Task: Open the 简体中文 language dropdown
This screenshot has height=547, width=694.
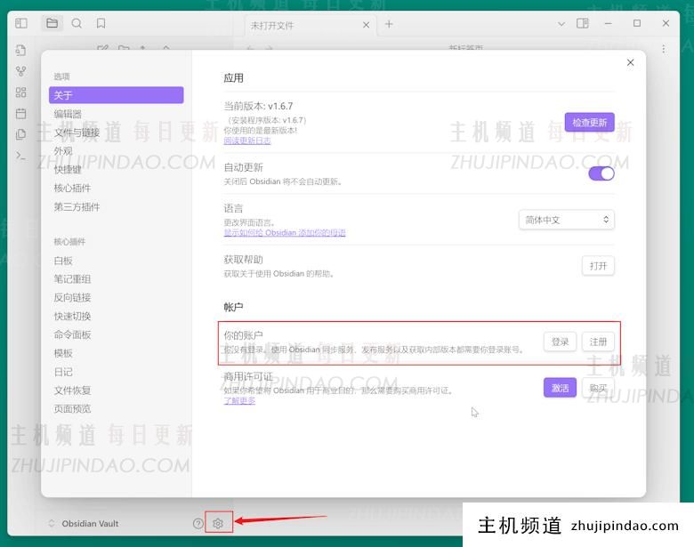Action: [x=567, y=220]
